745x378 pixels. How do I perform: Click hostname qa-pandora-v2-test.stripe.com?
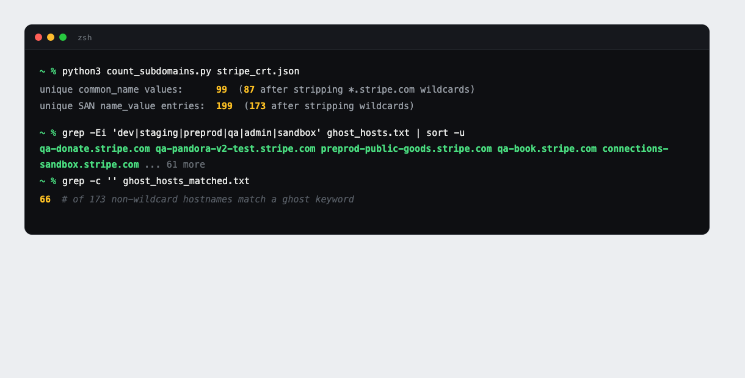coord(235,149)
